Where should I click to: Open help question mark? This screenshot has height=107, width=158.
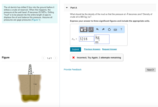(121, 29)
